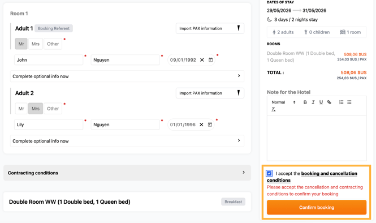Edit Adult 1 first name field John
This screenshot has height=223, width=376.
49,60
